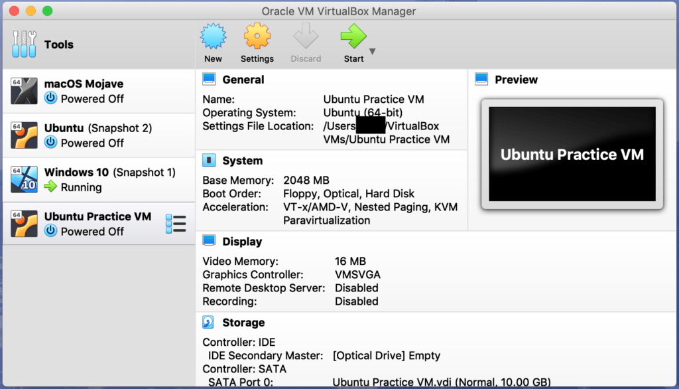Click Floppy, Optical, Hard Disk boot order

[x=349, y=193]
